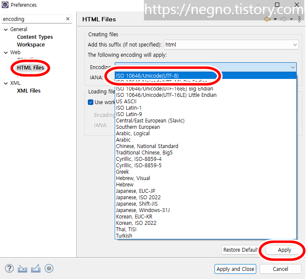Maximize the Preferences window

pos(277,5)
